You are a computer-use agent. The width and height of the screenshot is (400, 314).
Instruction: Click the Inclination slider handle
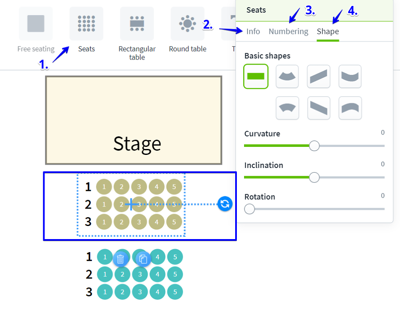pos(314,177)
